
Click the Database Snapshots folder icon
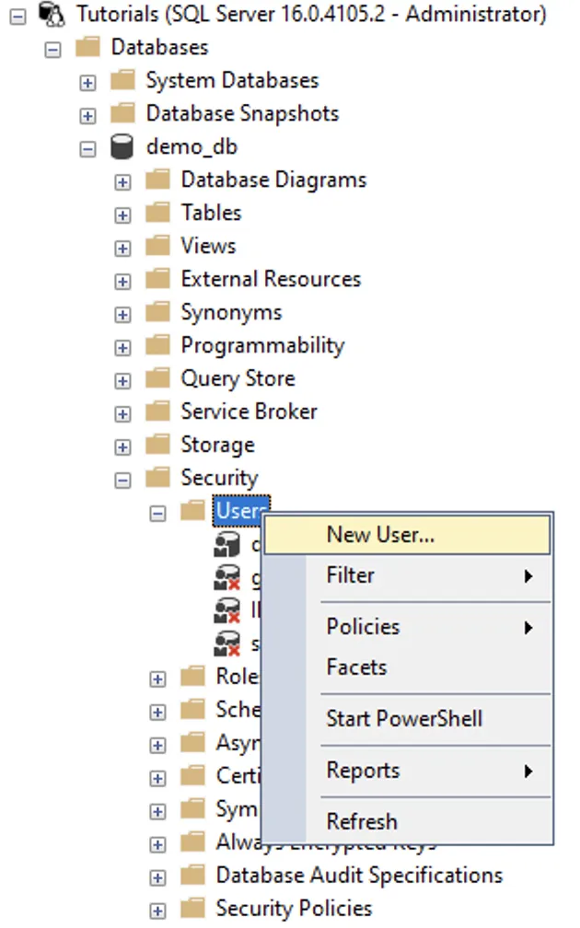tap(122, 113)
